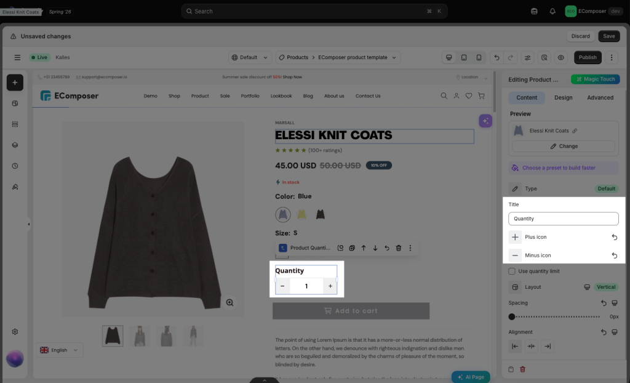Enable the Use quantity limit checkbox
This screenshot has height=383, width=630.
pyautogui.click(x=512, y=271)
